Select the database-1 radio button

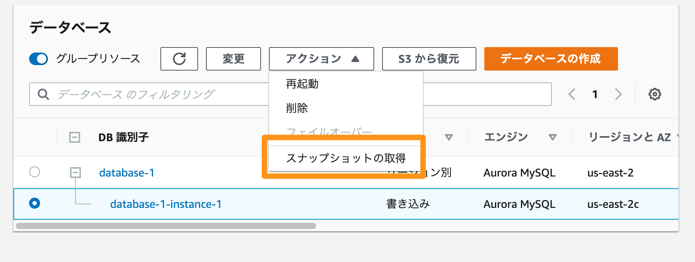tap(35, 172)
